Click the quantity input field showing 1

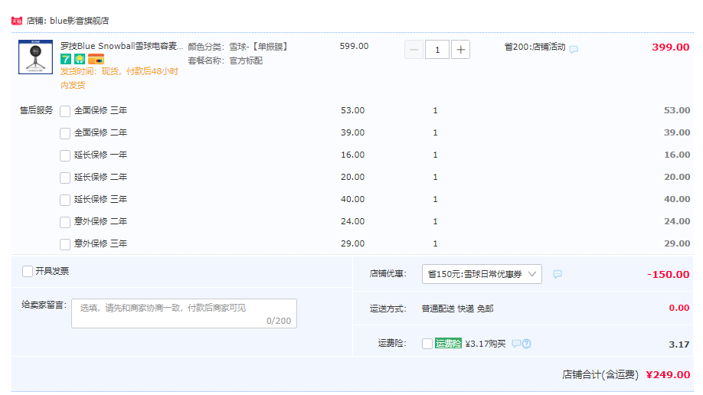[x=437, y=49]
